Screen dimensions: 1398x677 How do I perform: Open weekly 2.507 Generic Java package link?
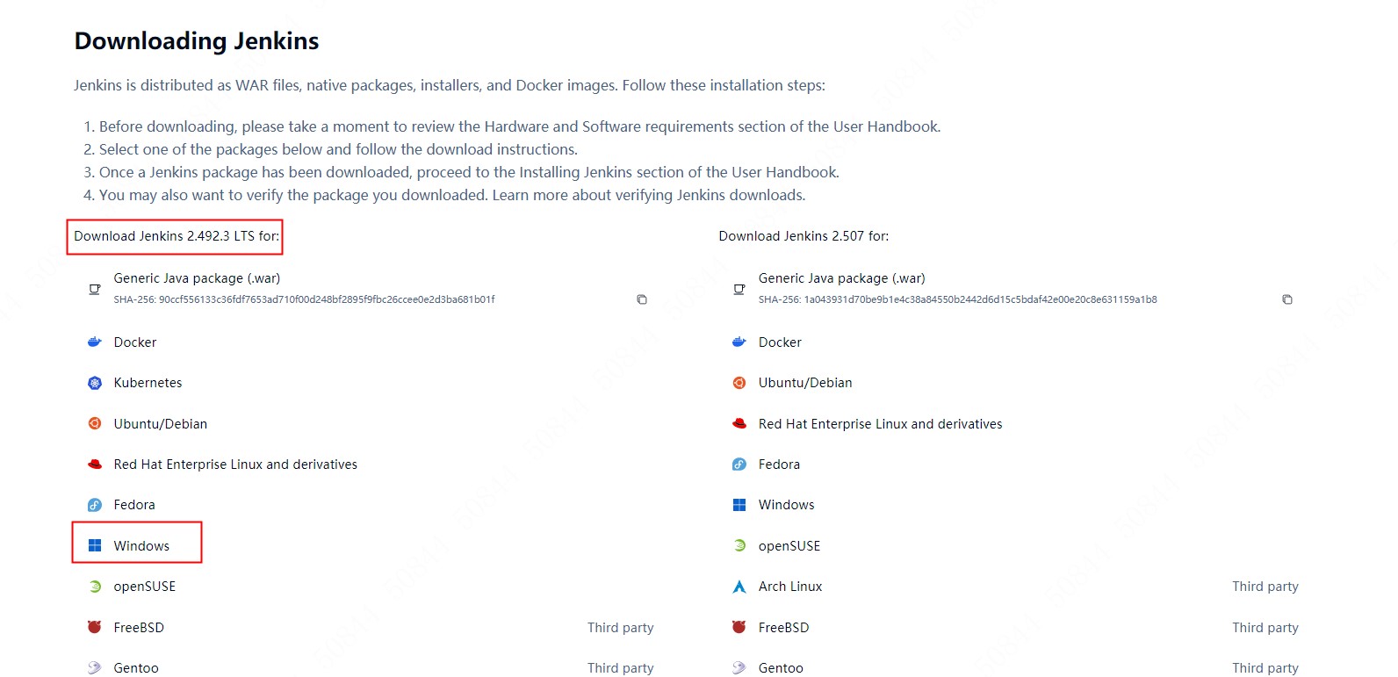click(842, 278)
